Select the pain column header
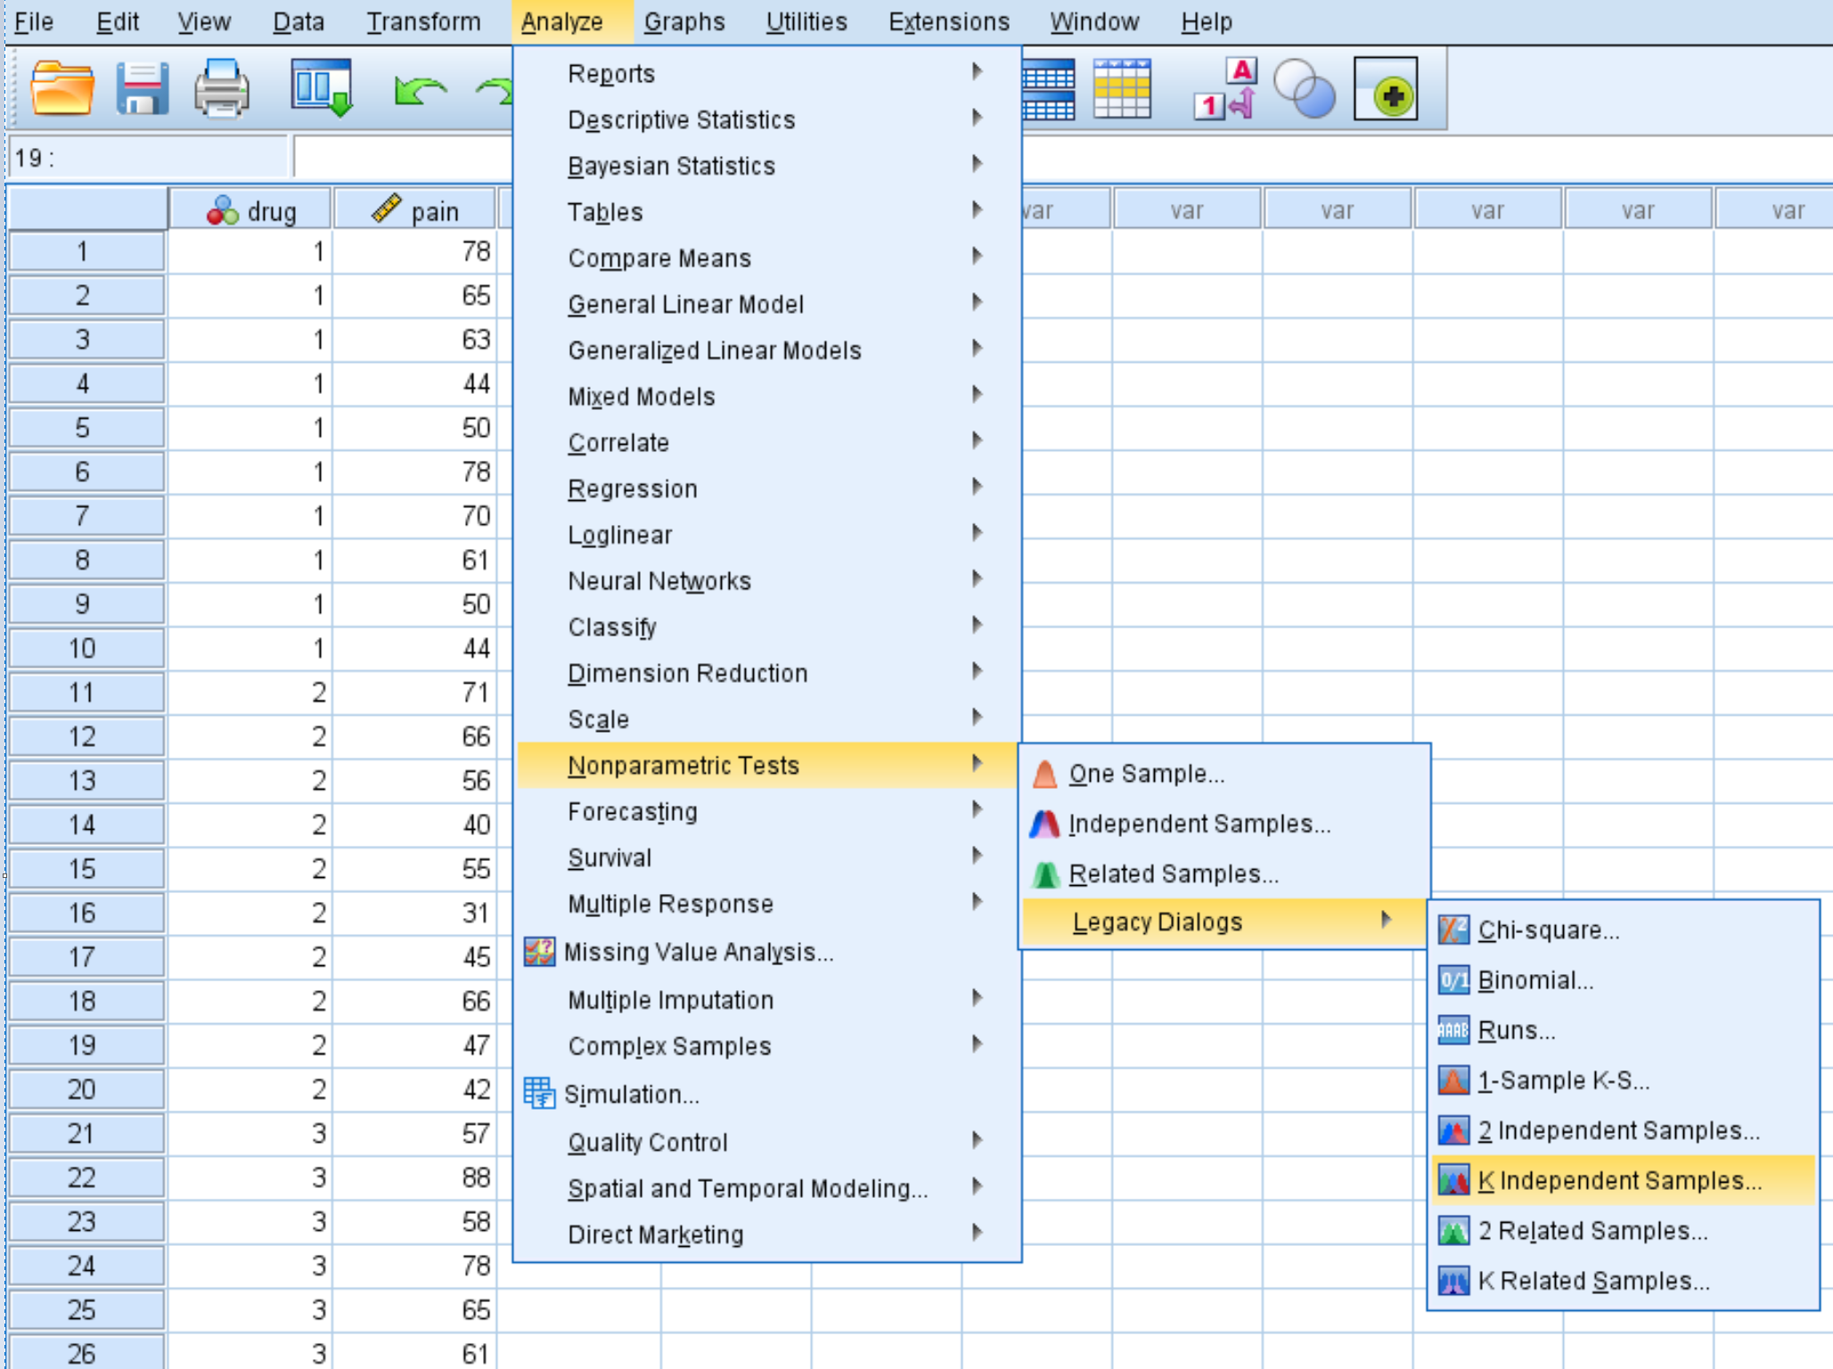Viewport: 1833px width, 1369px height. pyautogui.click(x=414, y=210)
